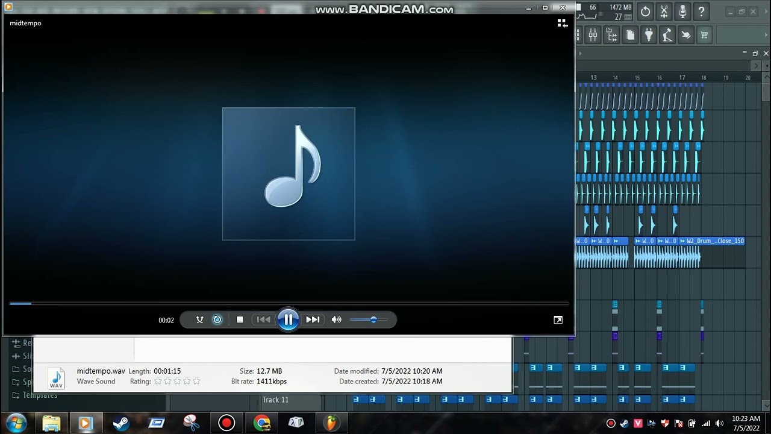Click the FL Studio memory usage display
This screenshot has width=771, height=434.
pos(620,7)
